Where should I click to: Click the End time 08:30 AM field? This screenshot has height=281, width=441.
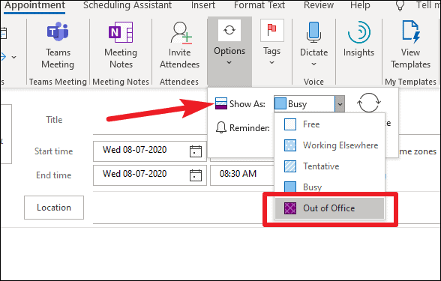point(241,175)
